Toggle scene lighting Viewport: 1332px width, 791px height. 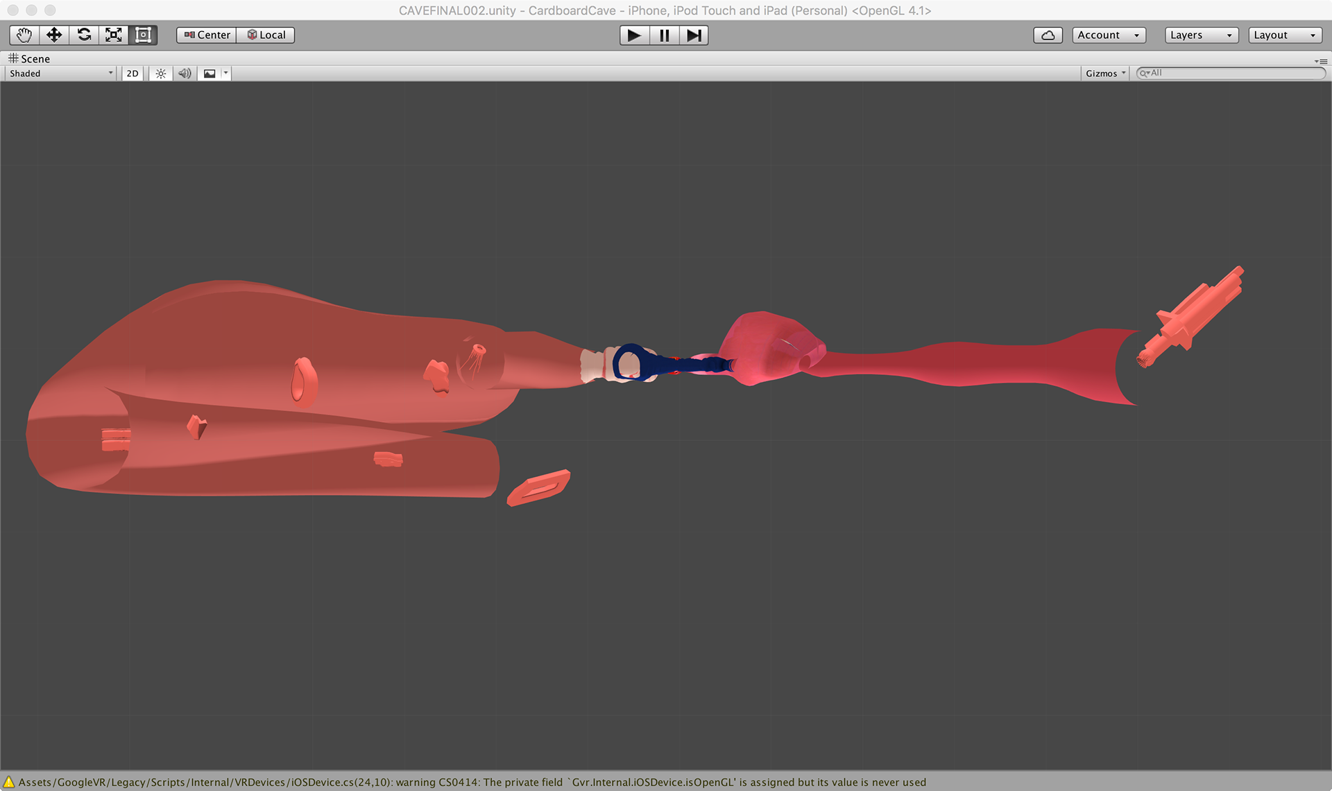(x=161, y=73)
